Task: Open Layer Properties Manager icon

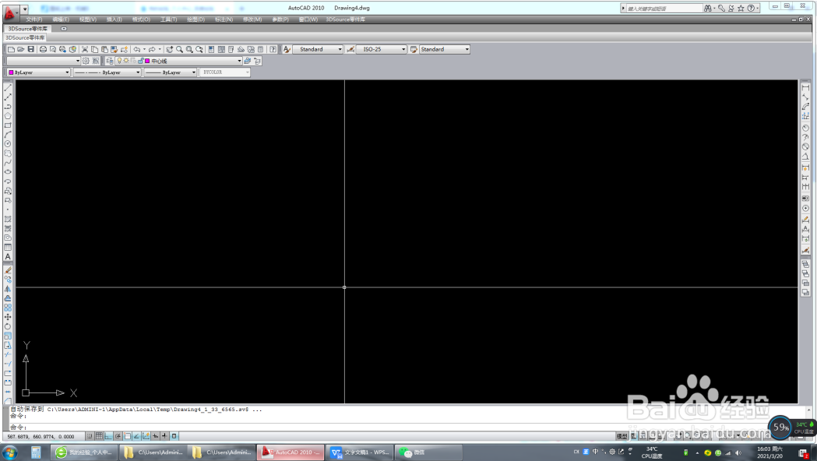Action: pos(109,61)
